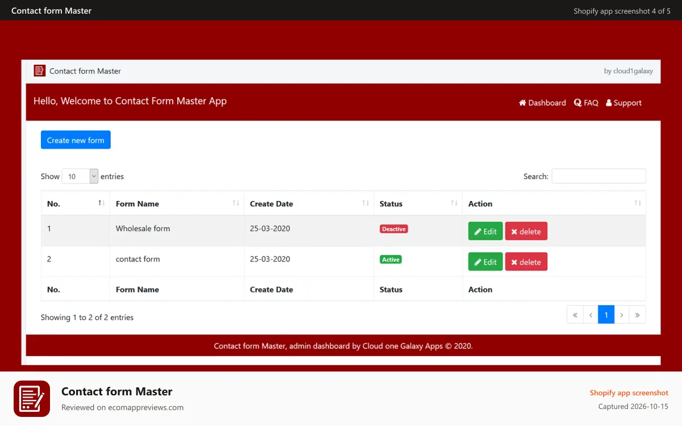The height and width of the screenshot is (426, 682).
Task: Click the Hello, Welcome banner heading
Action: [x=130, y=101]
